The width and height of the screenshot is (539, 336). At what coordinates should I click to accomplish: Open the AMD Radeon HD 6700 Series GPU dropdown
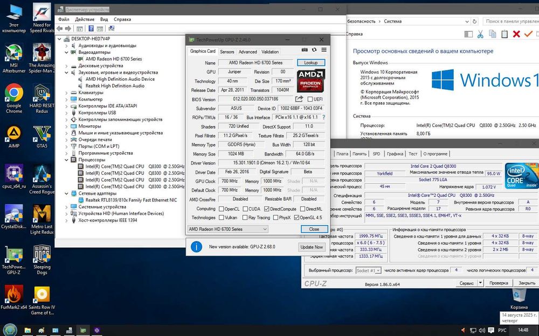(x=227, y=229)
